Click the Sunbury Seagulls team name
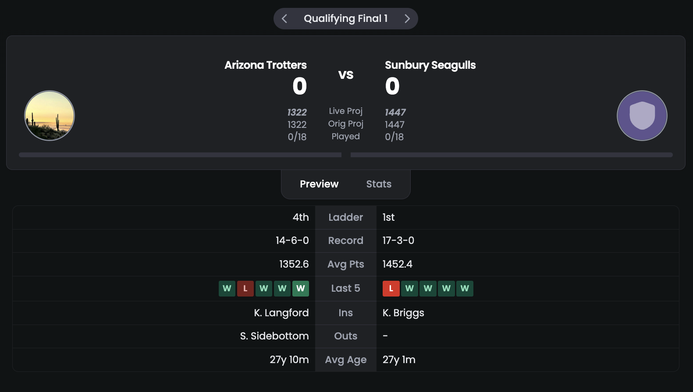The height and width of the screenshot is (392, 693). [x=430, y=65]
